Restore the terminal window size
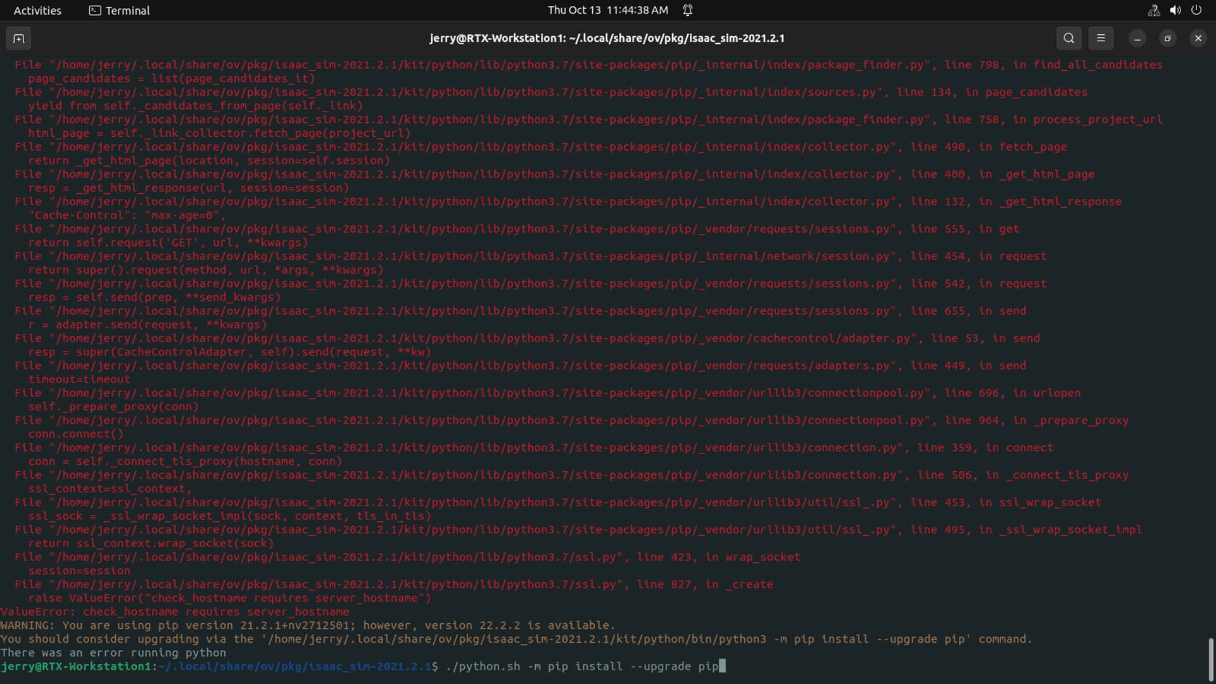Screen dimensions: 1216x684 click(1167, 38)
